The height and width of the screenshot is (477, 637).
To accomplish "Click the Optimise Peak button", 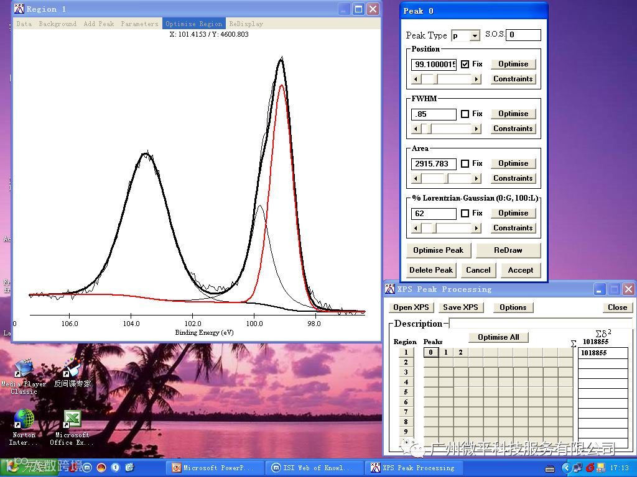I will (x=439, y=250).
